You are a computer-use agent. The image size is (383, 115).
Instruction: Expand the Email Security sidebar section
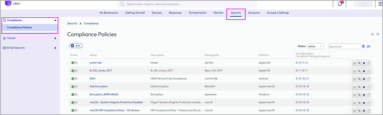tap(55, 48)
